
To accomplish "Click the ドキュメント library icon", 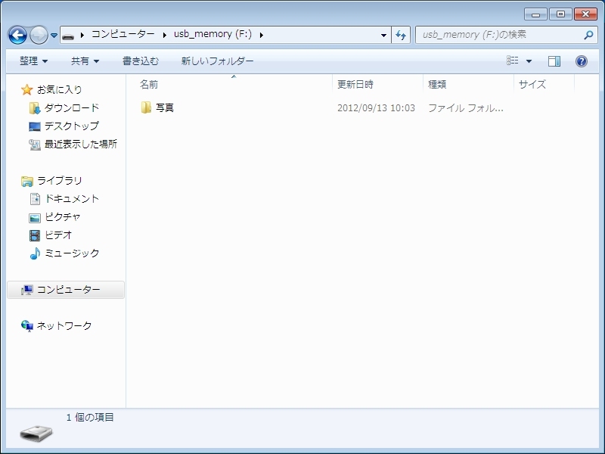I will 35,199.
